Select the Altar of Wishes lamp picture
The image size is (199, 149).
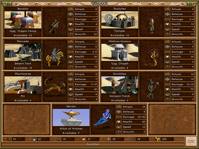click(71, 117)
